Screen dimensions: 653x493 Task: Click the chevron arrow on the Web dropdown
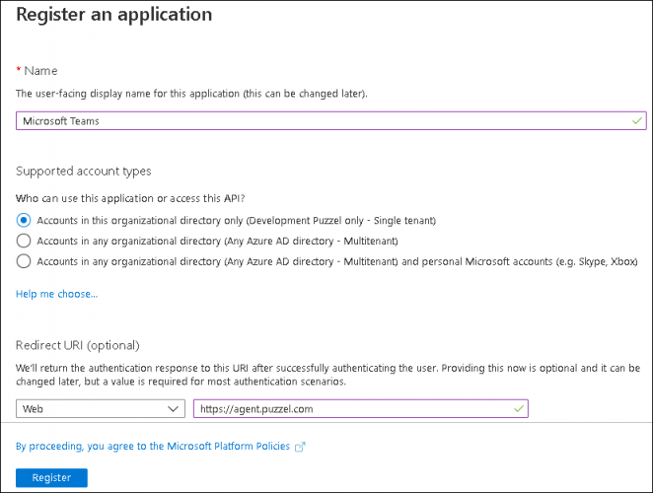[174, 408]
